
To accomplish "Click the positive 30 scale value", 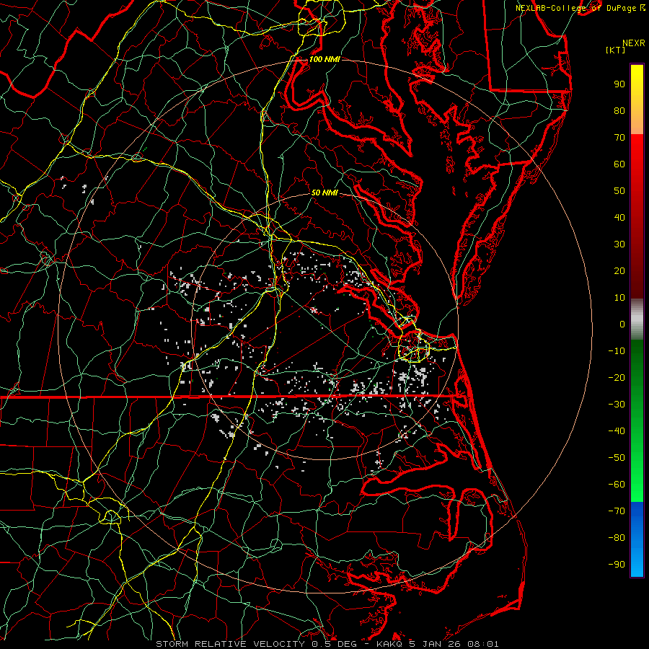I will [619, 244].
